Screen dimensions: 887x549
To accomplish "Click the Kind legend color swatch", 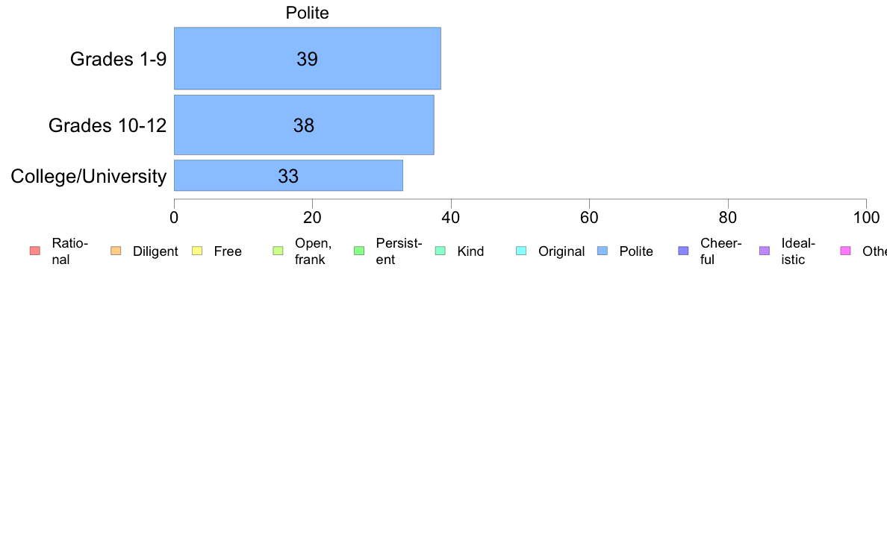I will tap(440, 251).
